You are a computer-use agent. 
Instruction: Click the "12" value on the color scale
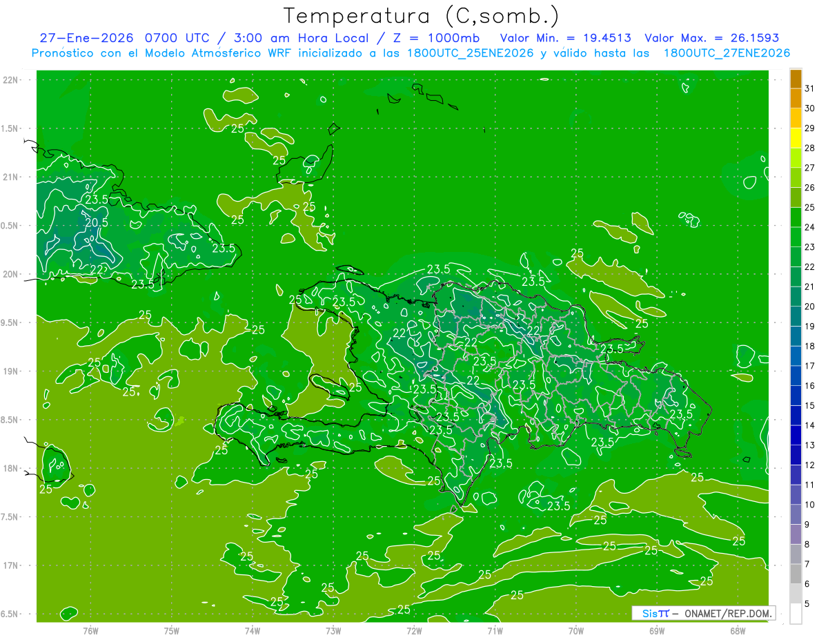pyautogui.click(x=810, y=465)
